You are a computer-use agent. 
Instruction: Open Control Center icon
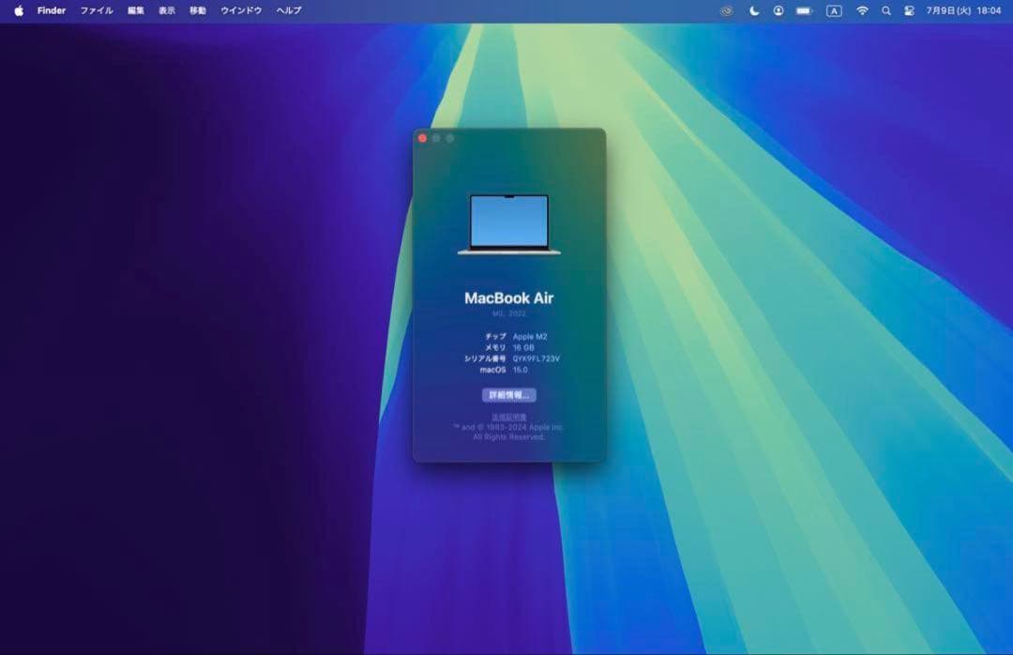[x=909, y=11]
